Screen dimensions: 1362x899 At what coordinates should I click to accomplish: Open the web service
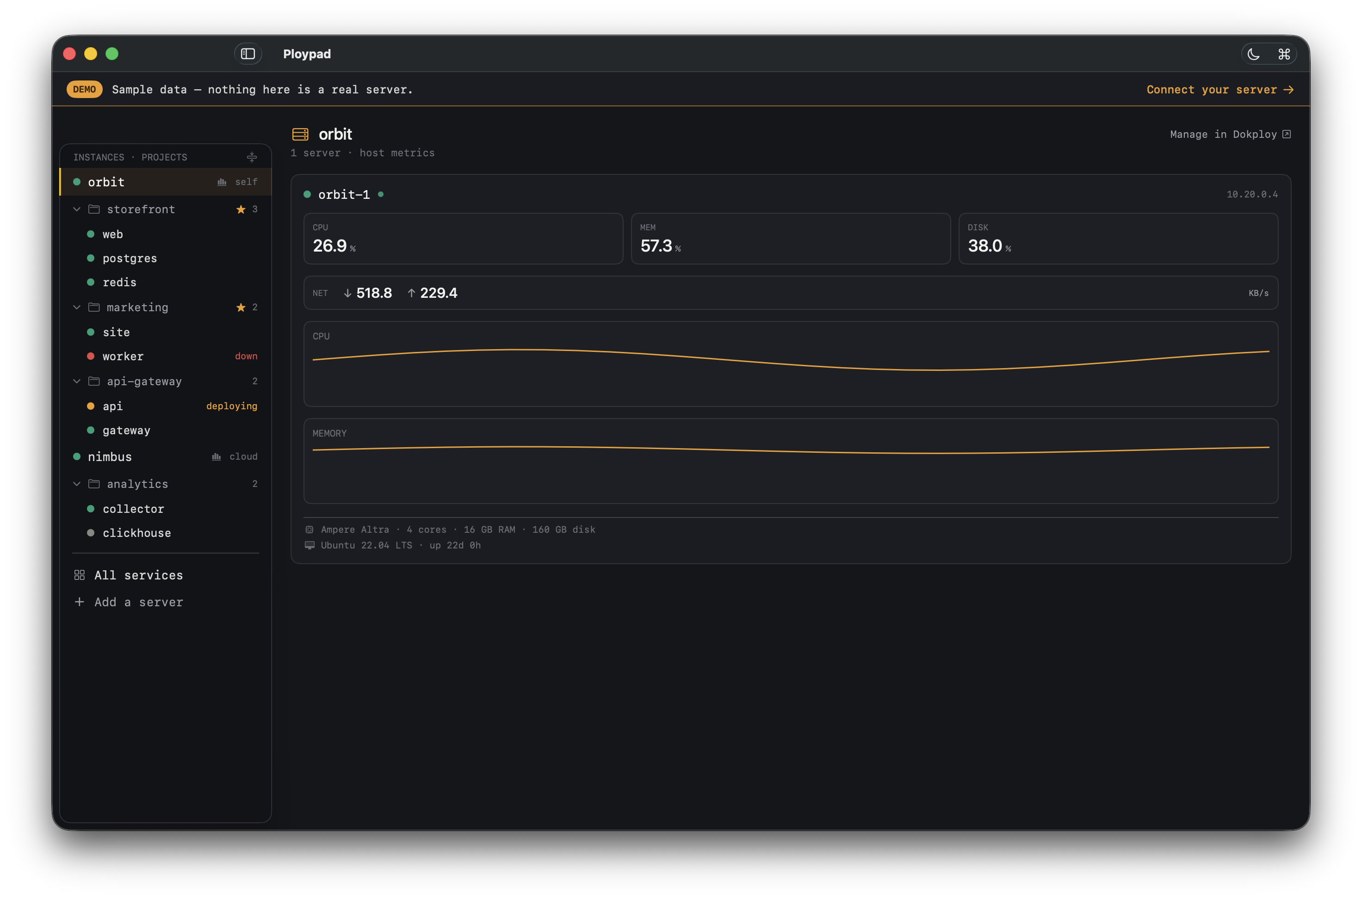pos(166,234)
